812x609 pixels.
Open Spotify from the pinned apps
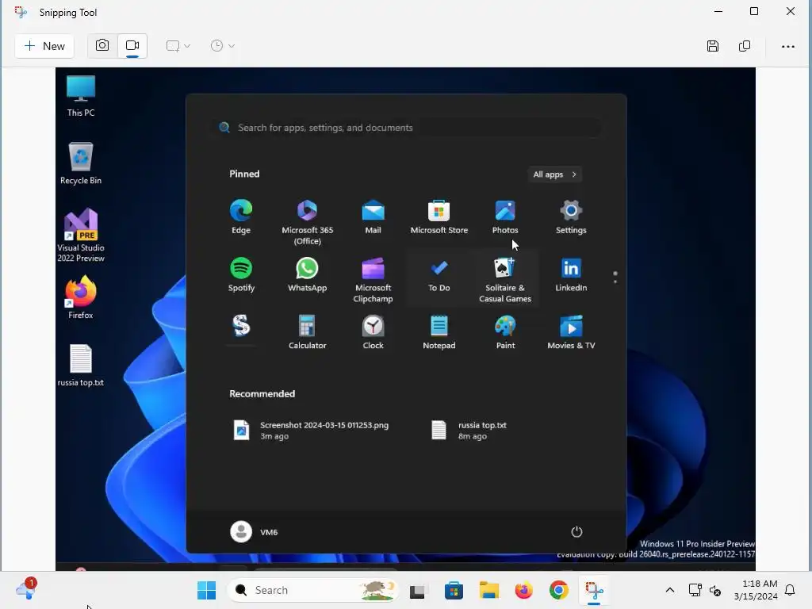point(241,275)
